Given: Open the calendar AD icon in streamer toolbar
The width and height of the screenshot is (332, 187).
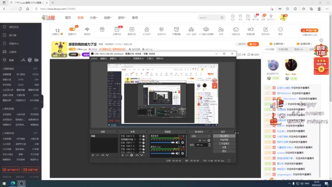Looking at the screenshot, I should point(132,29).
